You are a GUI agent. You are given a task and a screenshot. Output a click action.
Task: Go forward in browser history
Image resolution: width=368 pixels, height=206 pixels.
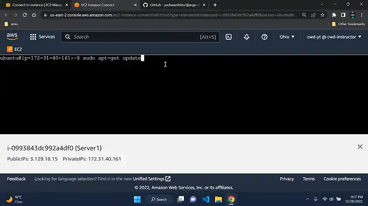[x=15, y=15]
